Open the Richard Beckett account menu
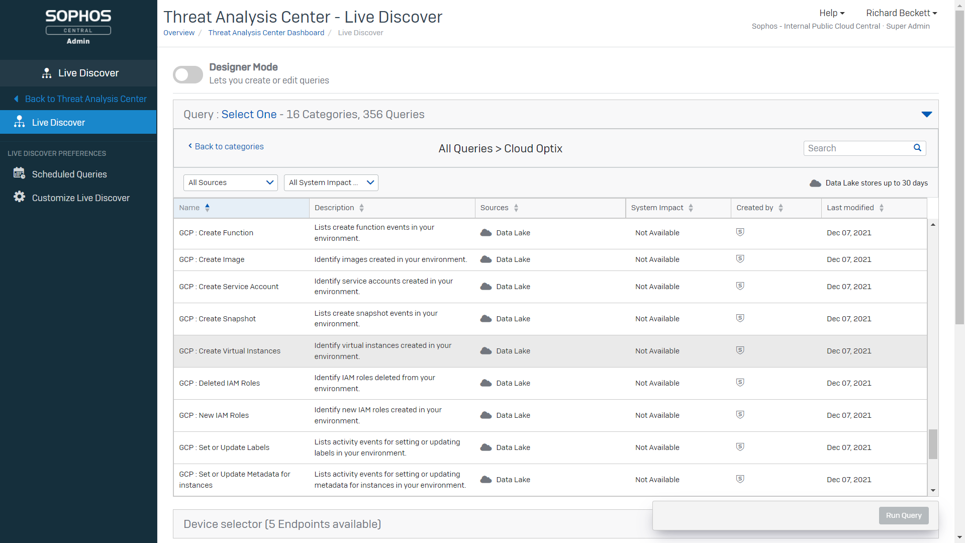The height and width of the screenshot is (543, 965). click(x=901, y=13)
